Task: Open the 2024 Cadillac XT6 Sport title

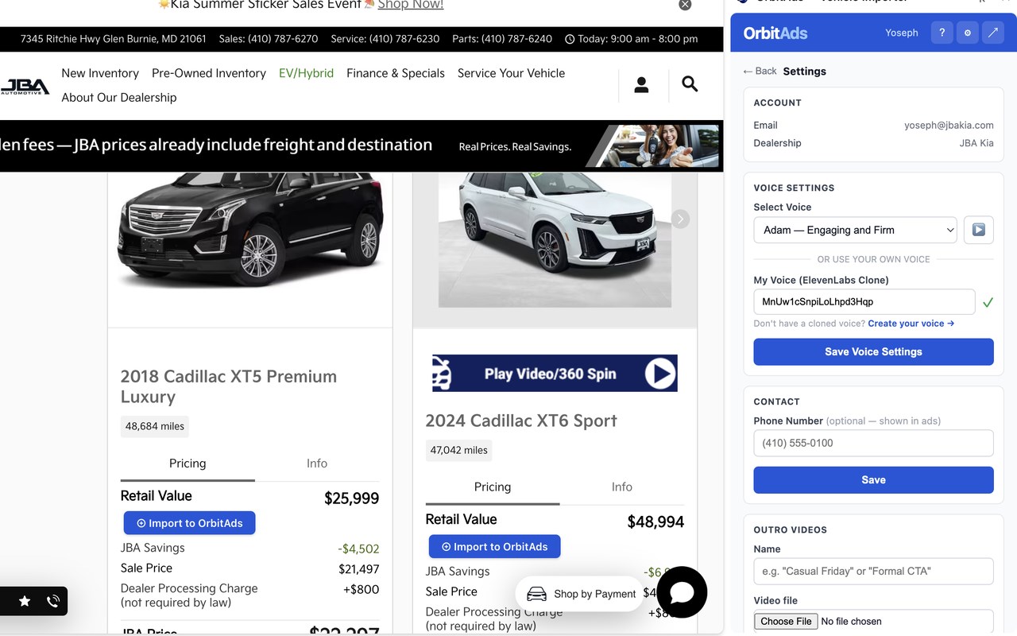Action: coord(521,421)
